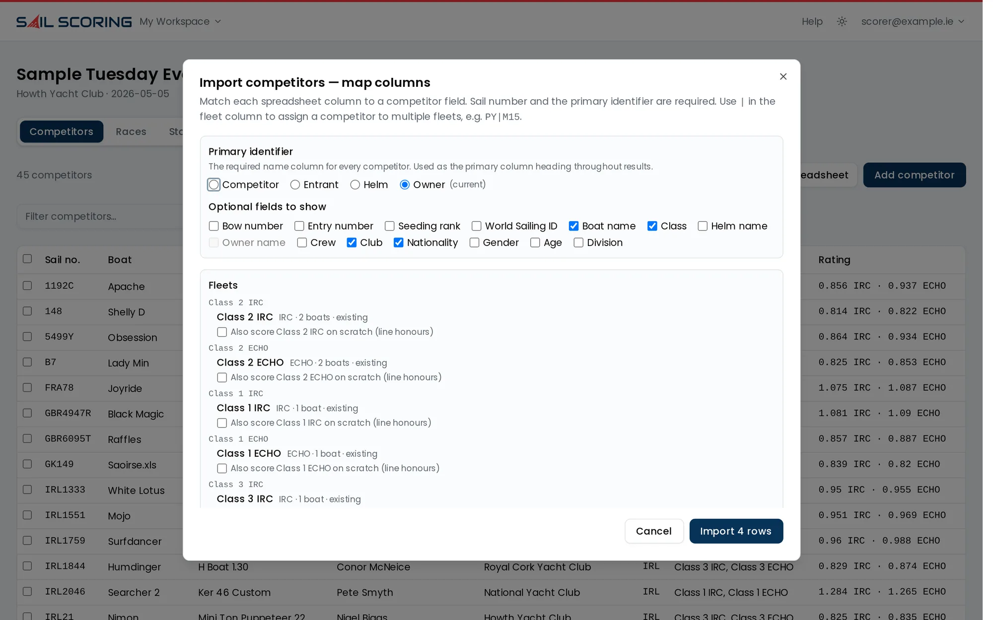Enable the Bow number field
The image size is (993, 620).
(x=214, y=226)
